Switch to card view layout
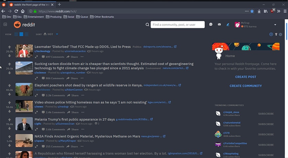This screenshot has height=158, width=288. [x=16, y=34]
